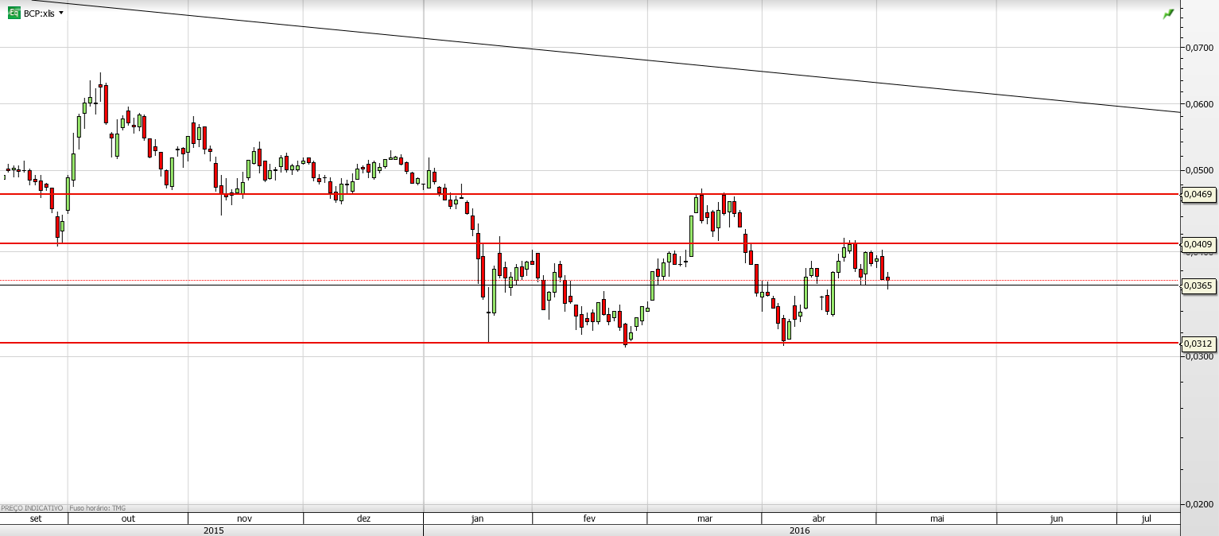Select the 0,0409 price level label

tap(1198, 244)
